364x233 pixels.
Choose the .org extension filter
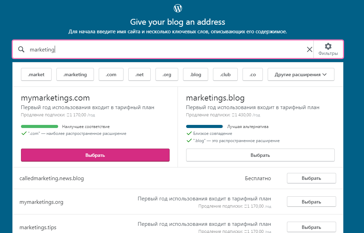click(x=167, y=74)
